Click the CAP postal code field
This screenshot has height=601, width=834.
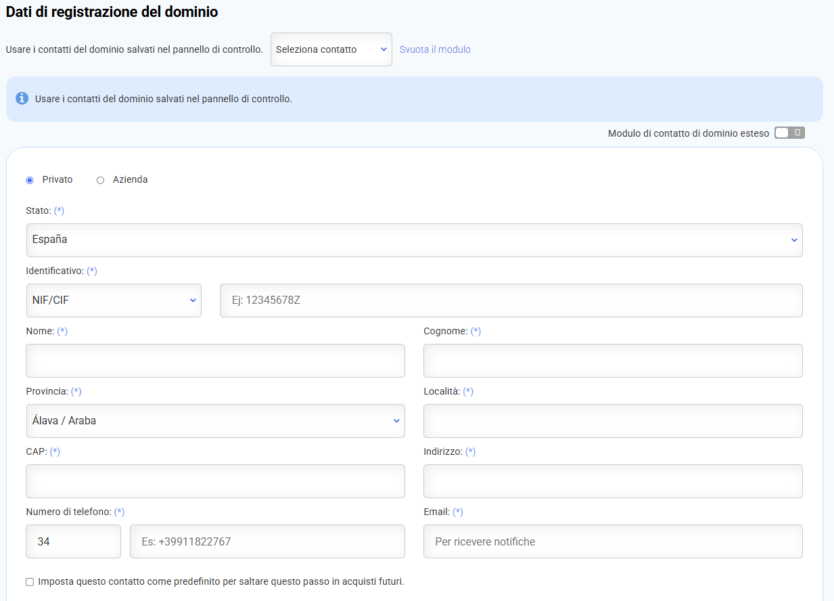(215, 481)
